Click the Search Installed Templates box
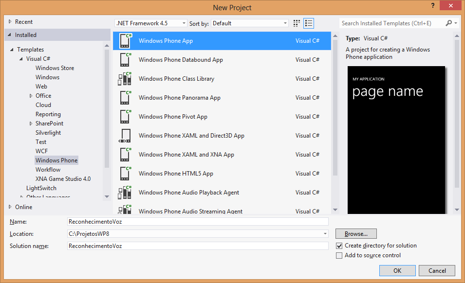The image size is (465, 283). click(x=391, y=23)
